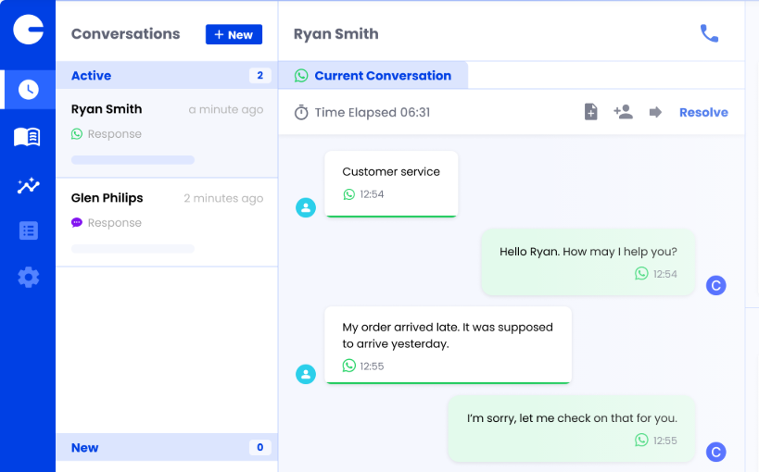759x472 pixels.
Task: Expand the New conversations section
Action: (x=167, y=447)
